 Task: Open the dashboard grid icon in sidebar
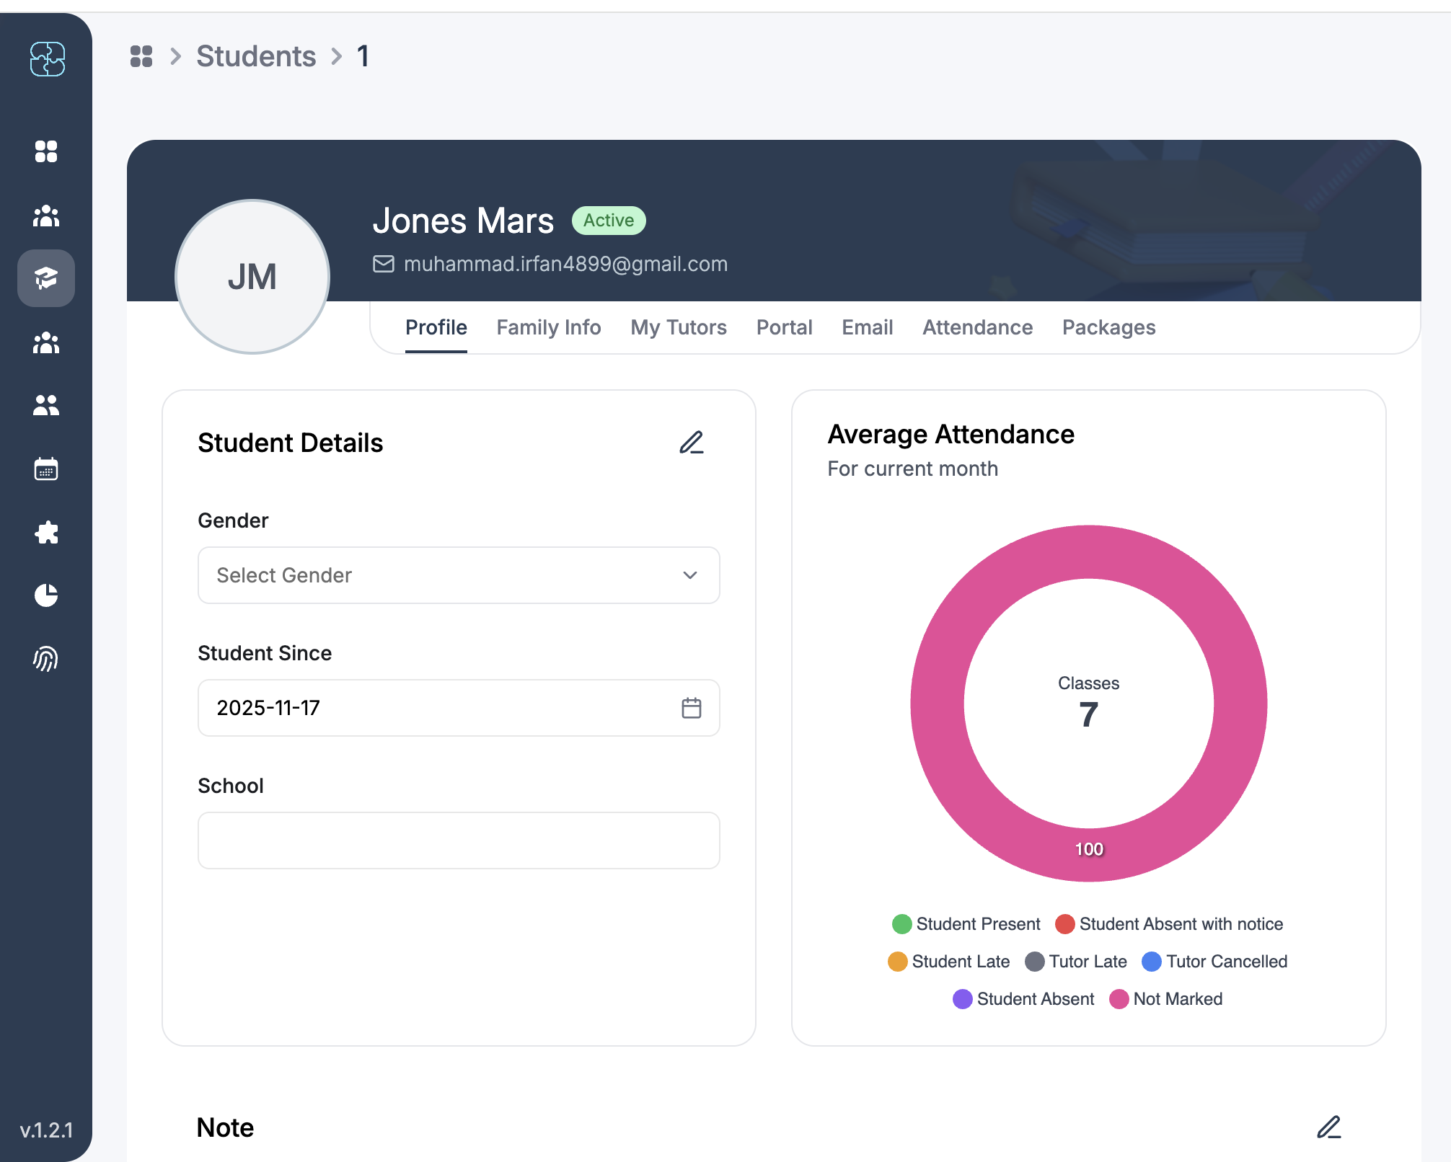(46, 151)
